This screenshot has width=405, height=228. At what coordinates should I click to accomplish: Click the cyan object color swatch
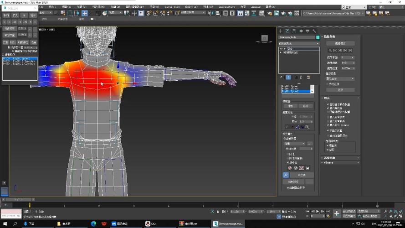(x=318, y=37)
